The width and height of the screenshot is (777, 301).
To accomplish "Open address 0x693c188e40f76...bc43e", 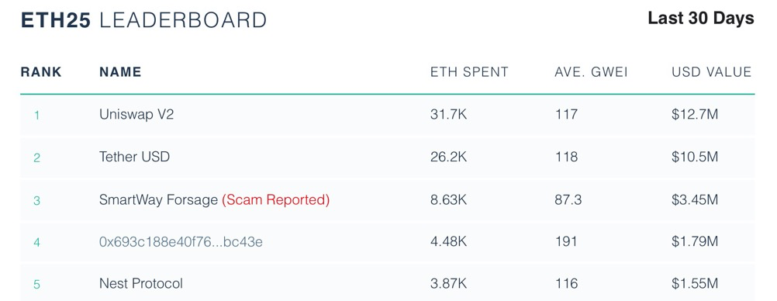I will (x=181, y=242).
